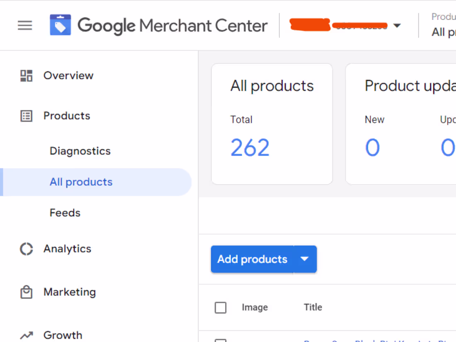Select all rows using the header checkbox
Image resolution: width=456 pixels, height=342 pixels.
click(220, 308)
